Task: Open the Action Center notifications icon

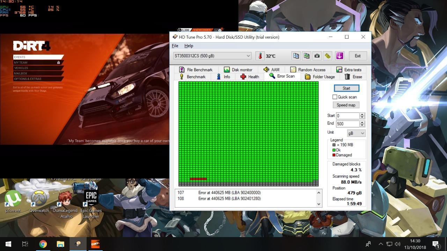Action: click(x=436, y=244)
